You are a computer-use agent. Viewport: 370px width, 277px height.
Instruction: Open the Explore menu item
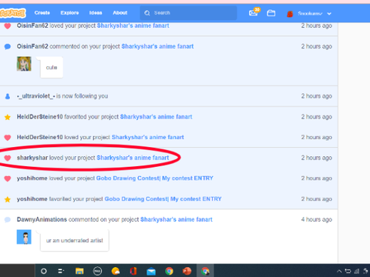[x=69, y=13]
